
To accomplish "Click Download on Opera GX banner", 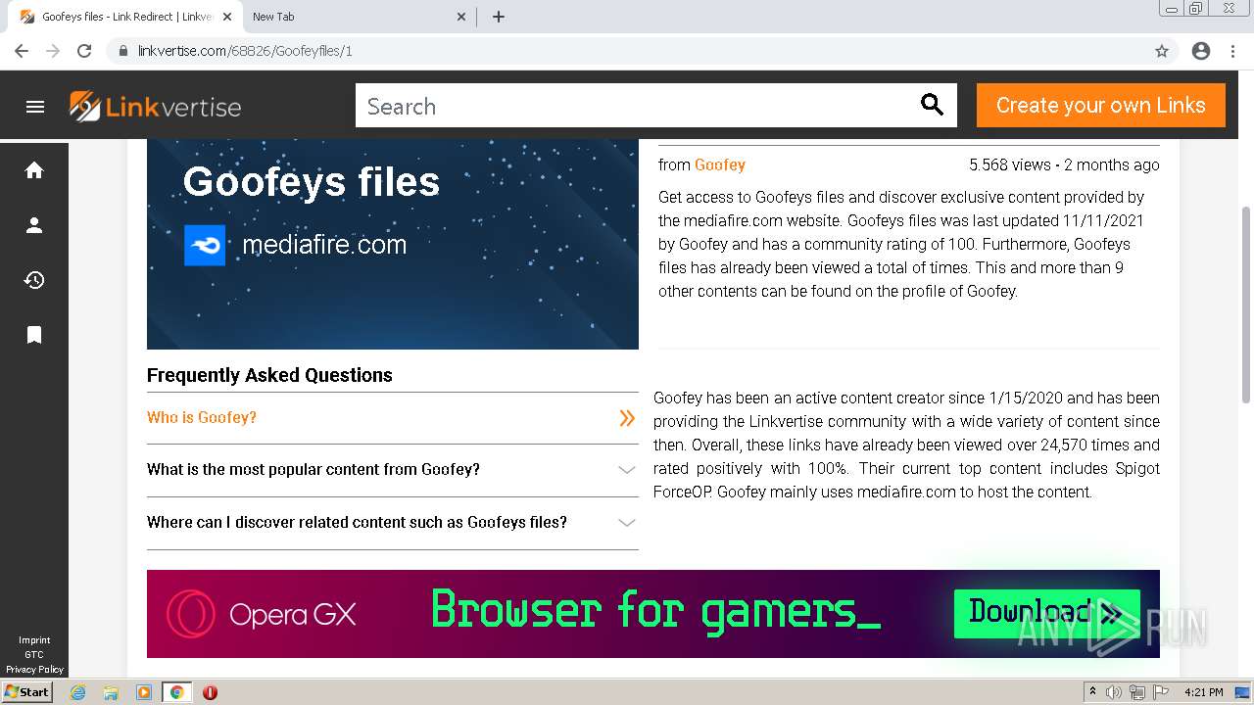I will tap(1046, 614).
